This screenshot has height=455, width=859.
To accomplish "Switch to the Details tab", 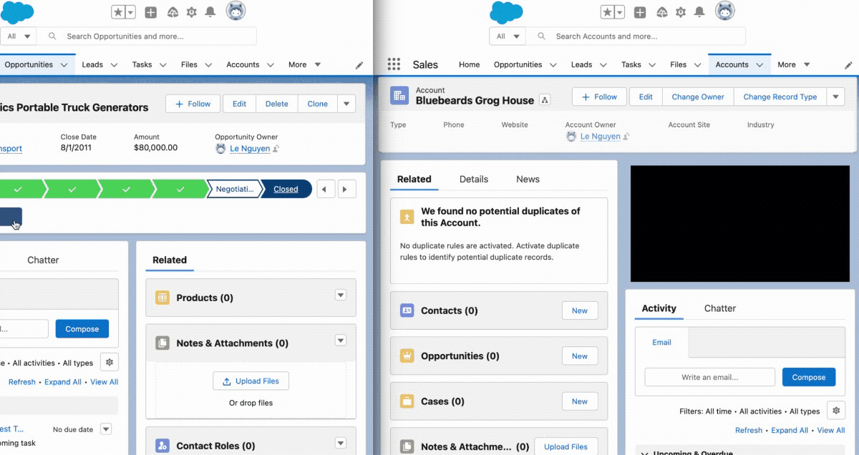I will pyautogui.click(x=473, y=179).
